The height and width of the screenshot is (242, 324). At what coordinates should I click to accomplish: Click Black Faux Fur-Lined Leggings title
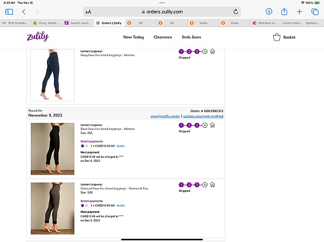(107, 129)
